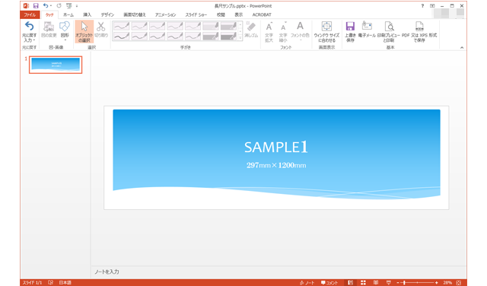Switch to the デザイン tab

(107, 14)
